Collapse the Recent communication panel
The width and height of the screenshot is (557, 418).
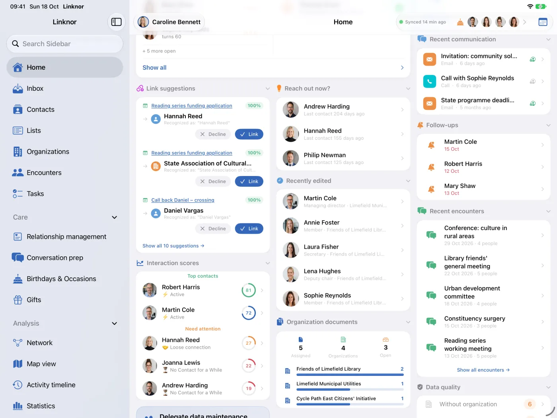(x=548, y=39)
